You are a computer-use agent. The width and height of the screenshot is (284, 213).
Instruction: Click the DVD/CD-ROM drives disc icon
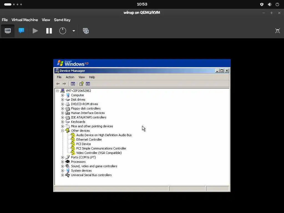(x=68, y=104)
